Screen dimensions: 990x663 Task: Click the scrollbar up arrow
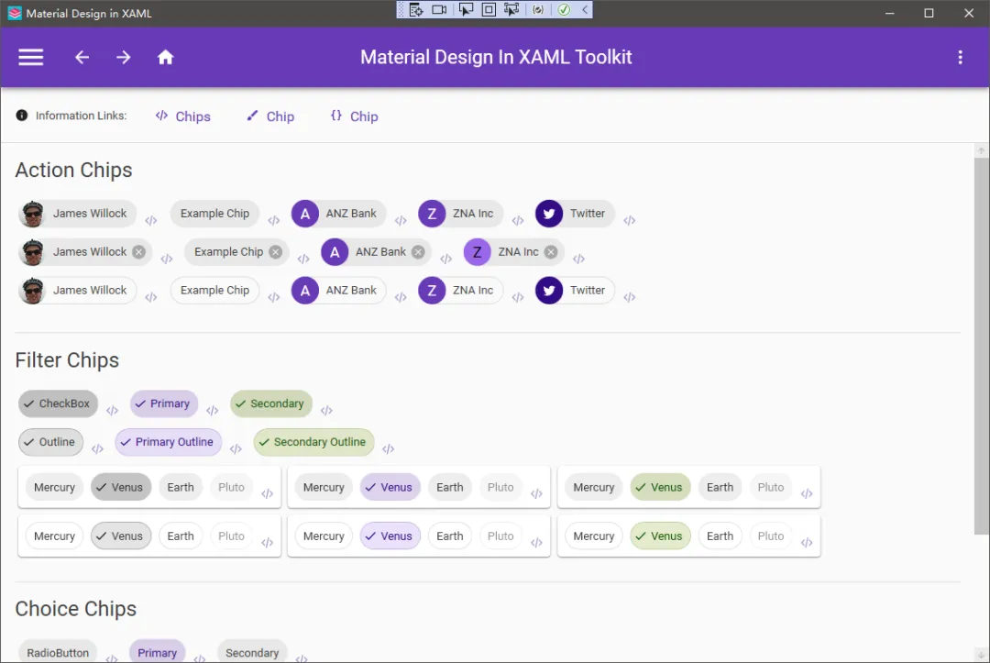click(x=981, y=150)
